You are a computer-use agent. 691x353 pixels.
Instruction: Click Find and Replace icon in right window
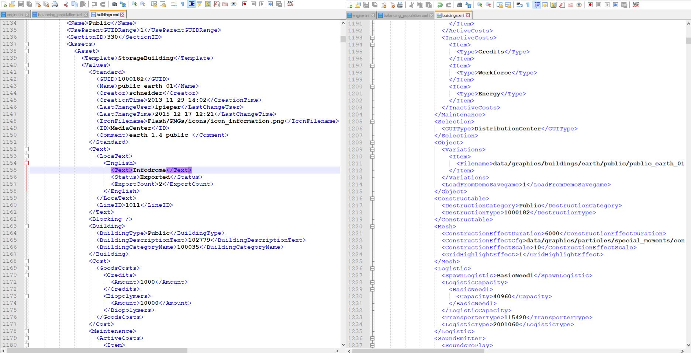[468, 5]
